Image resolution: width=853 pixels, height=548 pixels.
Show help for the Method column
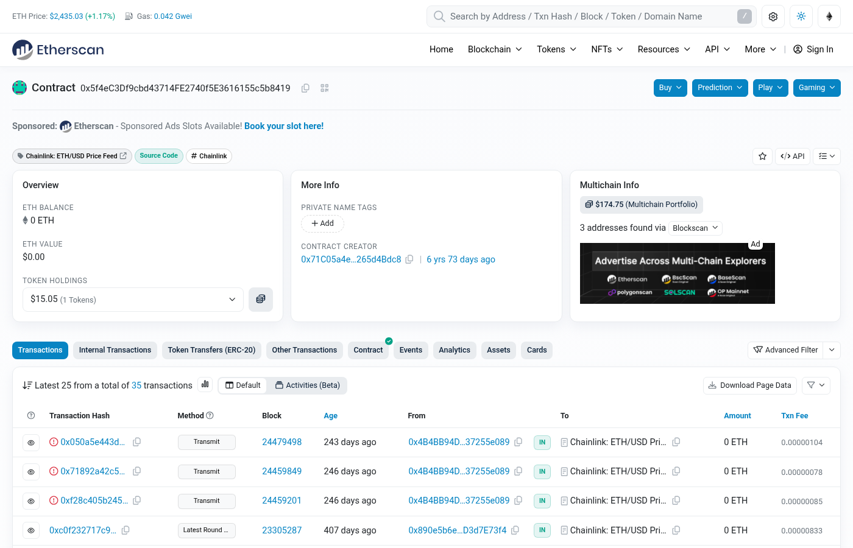click(210, 416)
